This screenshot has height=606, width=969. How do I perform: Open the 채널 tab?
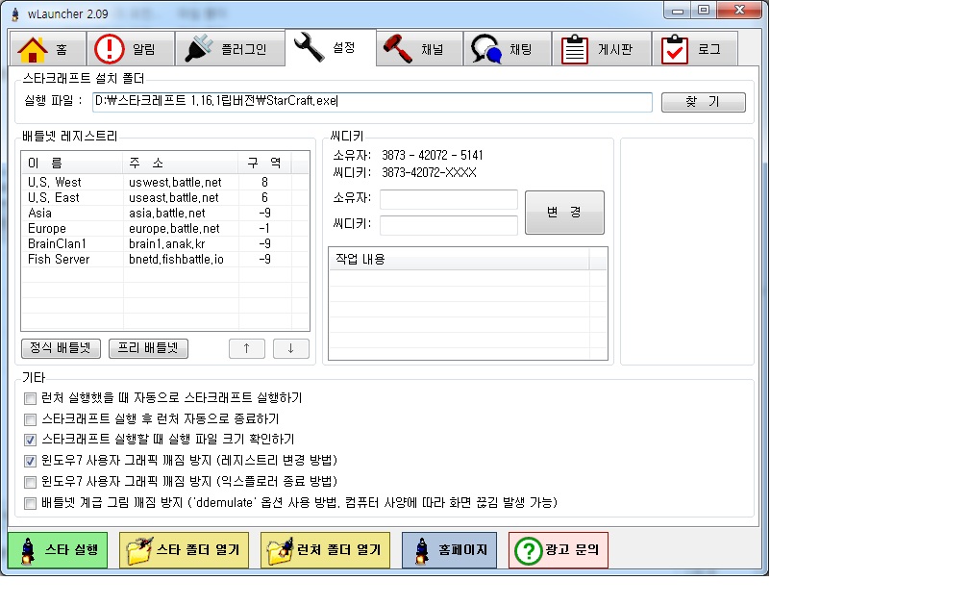click(x=419, y=49)
